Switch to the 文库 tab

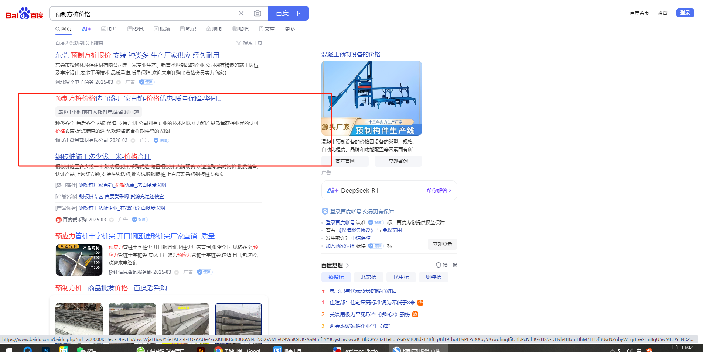point(267,29)
